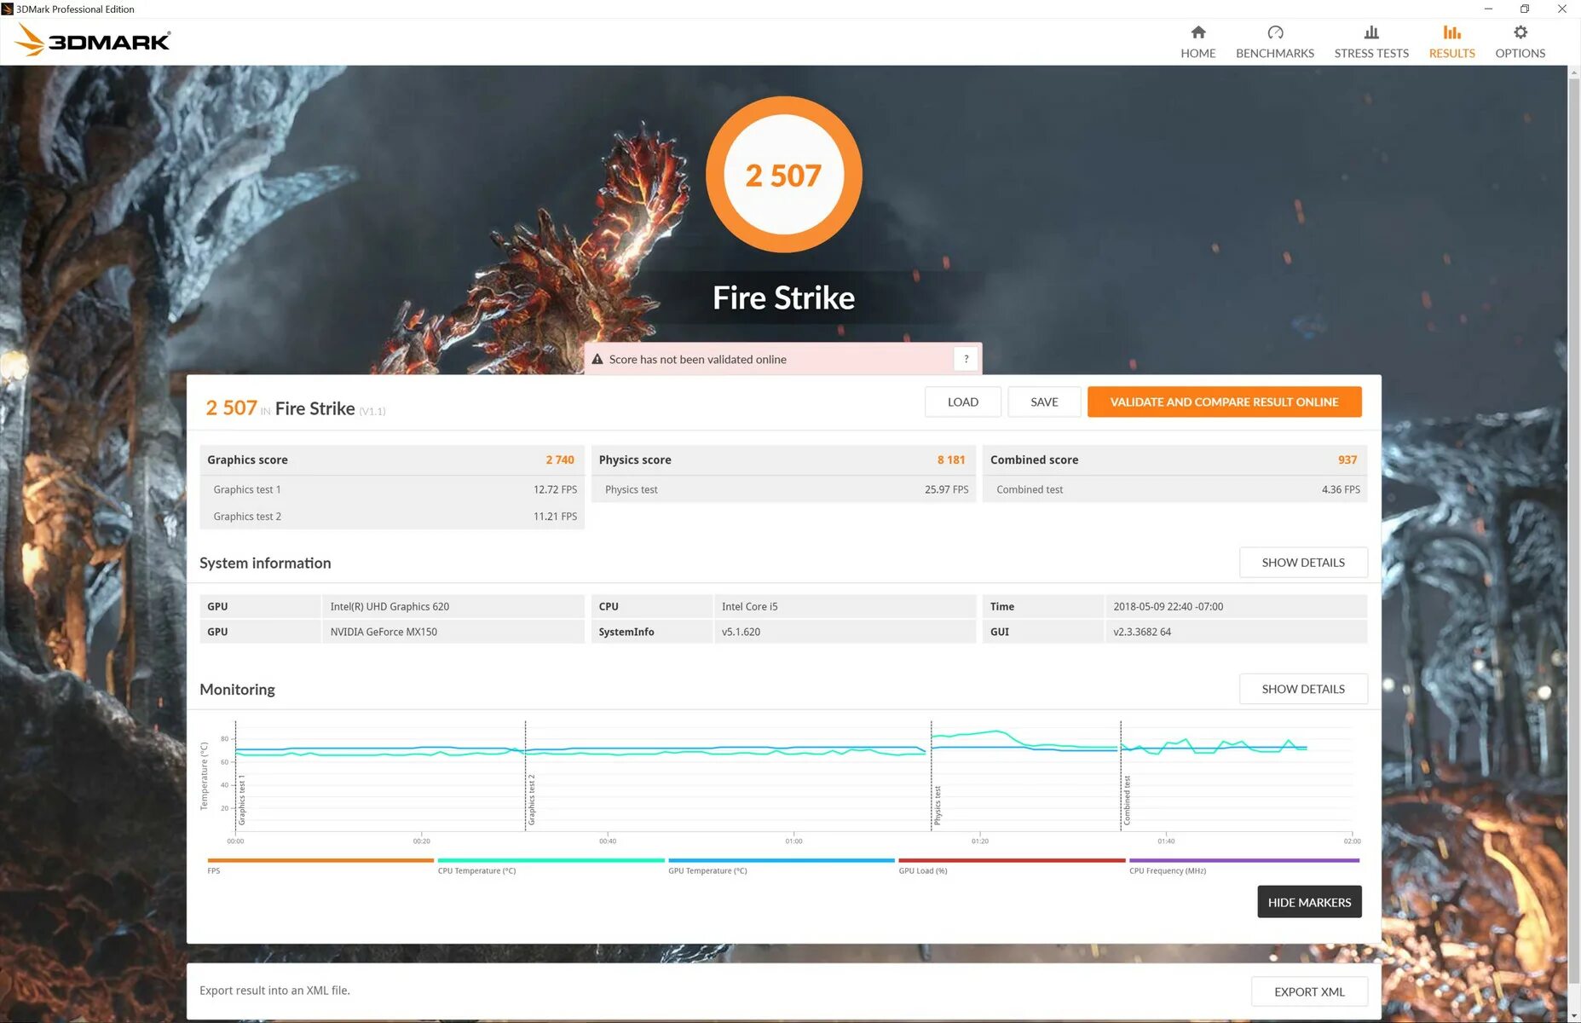Click the EXPORT XML button
Image resolution: width=1581 pixels, height=1023 pixels.
coord(1309,991)
